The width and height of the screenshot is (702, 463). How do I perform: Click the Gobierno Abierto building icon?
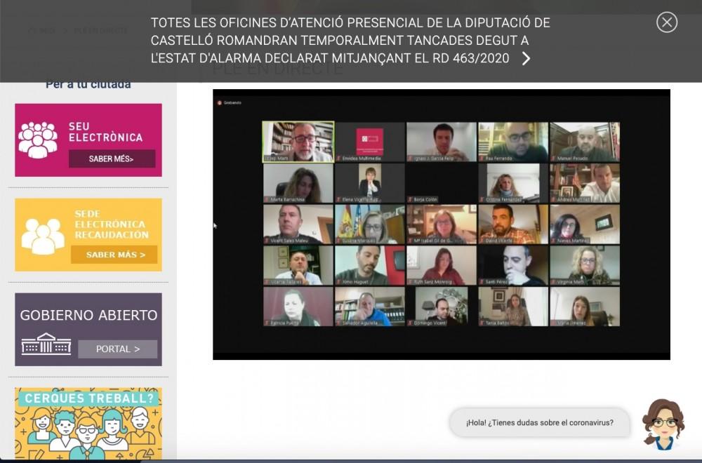[x=46, y=344]
